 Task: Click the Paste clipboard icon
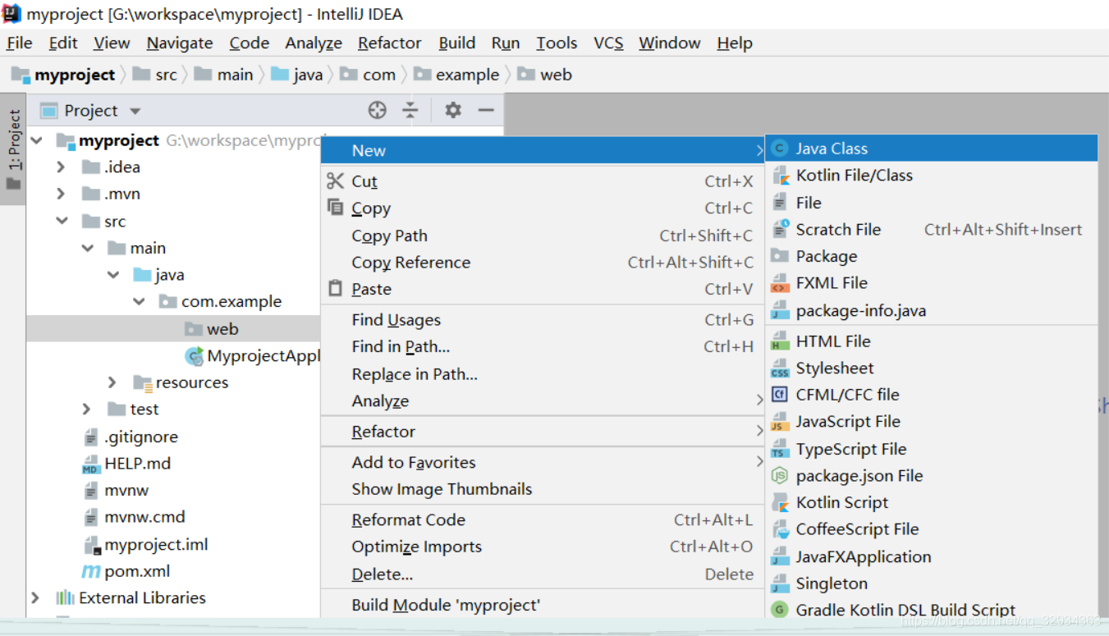pyautogui.click(x=335, y=289)
